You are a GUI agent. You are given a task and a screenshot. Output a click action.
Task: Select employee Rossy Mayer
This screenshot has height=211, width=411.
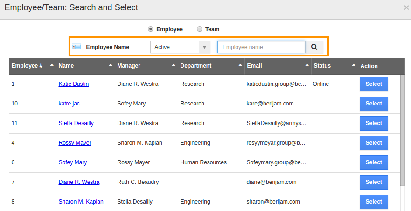(374, 143)
